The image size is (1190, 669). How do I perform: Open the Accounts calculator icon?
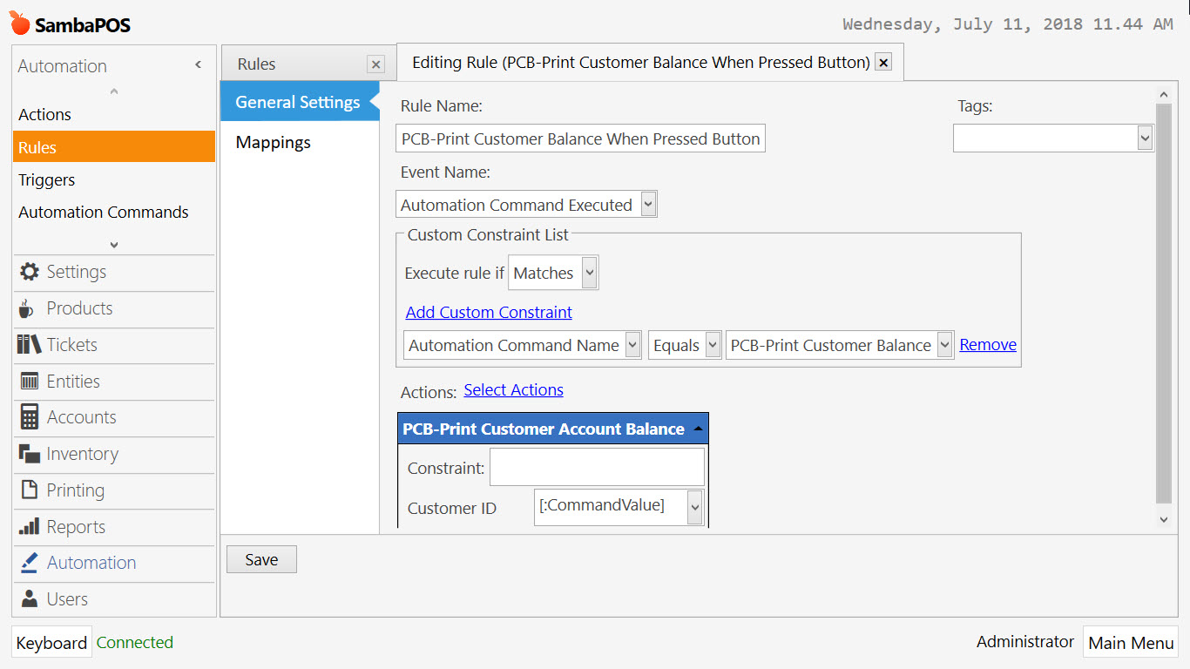(27, 418)
